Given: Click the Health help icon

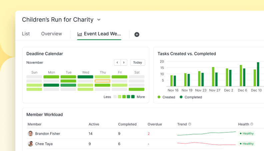Looking at the screenshot, I should (252, 124).
